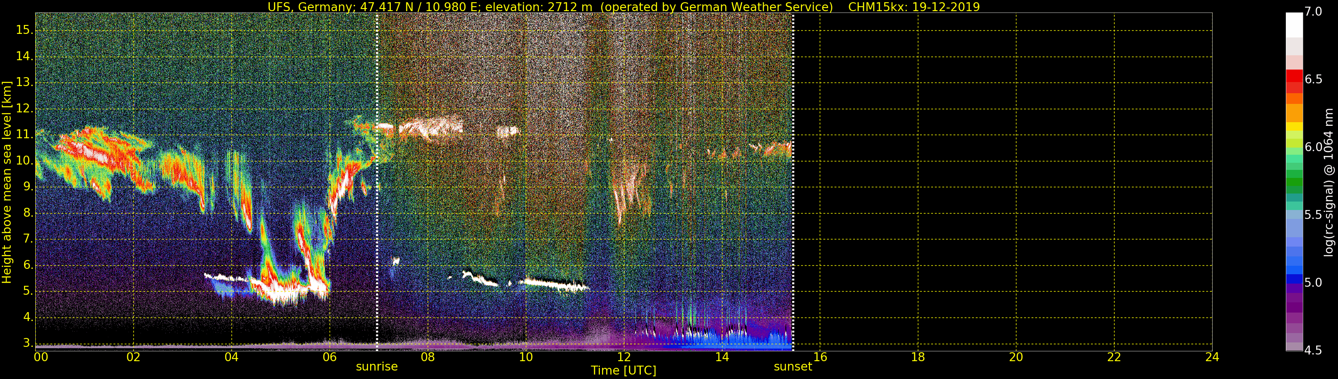Click height axis tick '12.'
The image size is (1338, 379).
(25, 108)
